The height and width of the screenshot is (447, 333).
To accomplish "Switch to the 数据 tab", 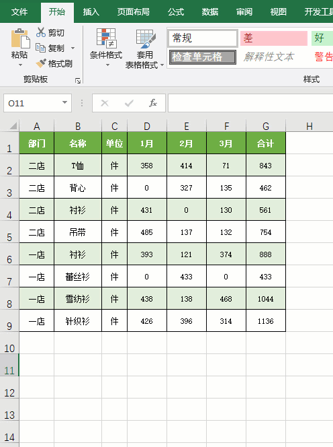I will click(x=210, y=11).
